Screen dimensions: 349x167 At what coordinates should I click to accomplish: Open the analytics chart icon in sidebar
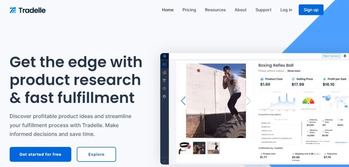pyautogui.click(x=164, y=72)
